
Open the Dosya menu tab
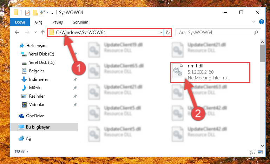coord(20,22)
